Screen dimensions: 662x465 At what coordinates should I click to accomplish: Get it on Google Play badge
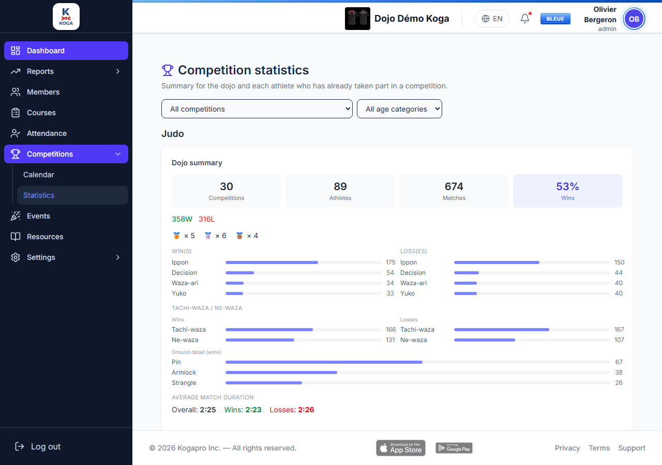[x=454, y=448]
